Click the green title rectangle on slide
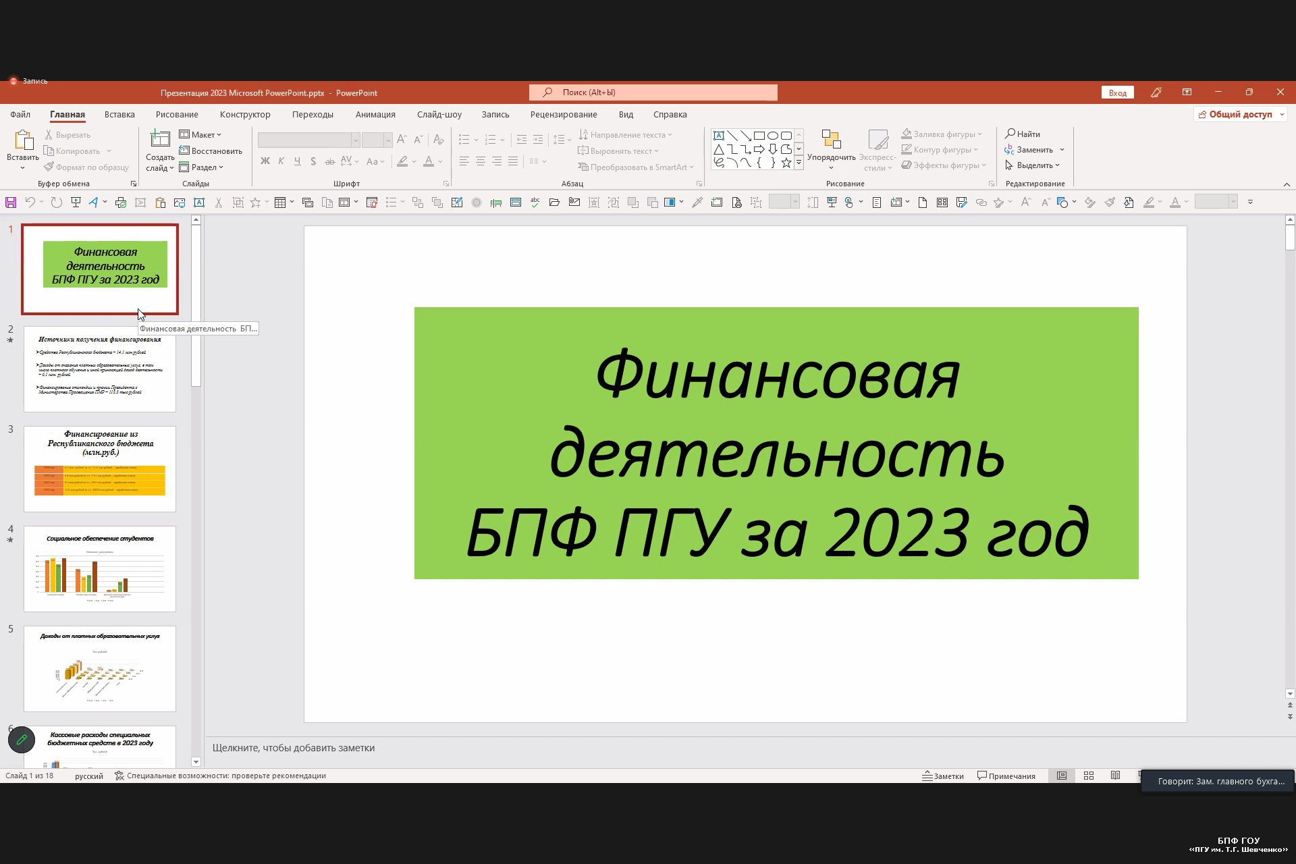Screen dimensions: 1296x864 pyautogui.click(x=776, y=443)
